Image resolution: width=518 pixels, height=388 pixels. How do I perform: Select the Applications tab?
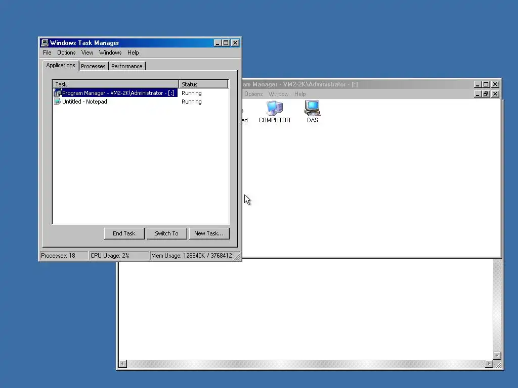pyautogui.click(x=61, y=65)
